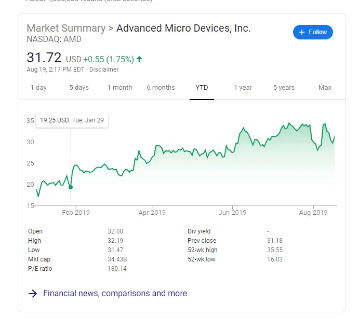Select the Max range tab

[x=325, y=88]
